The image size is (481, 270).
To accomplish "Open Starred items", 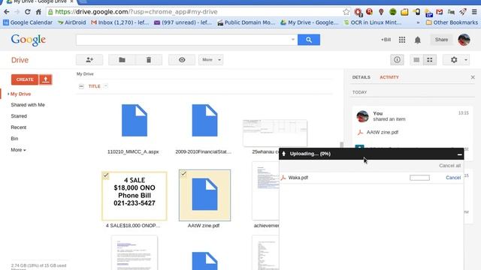I will [x=19, y=116].
